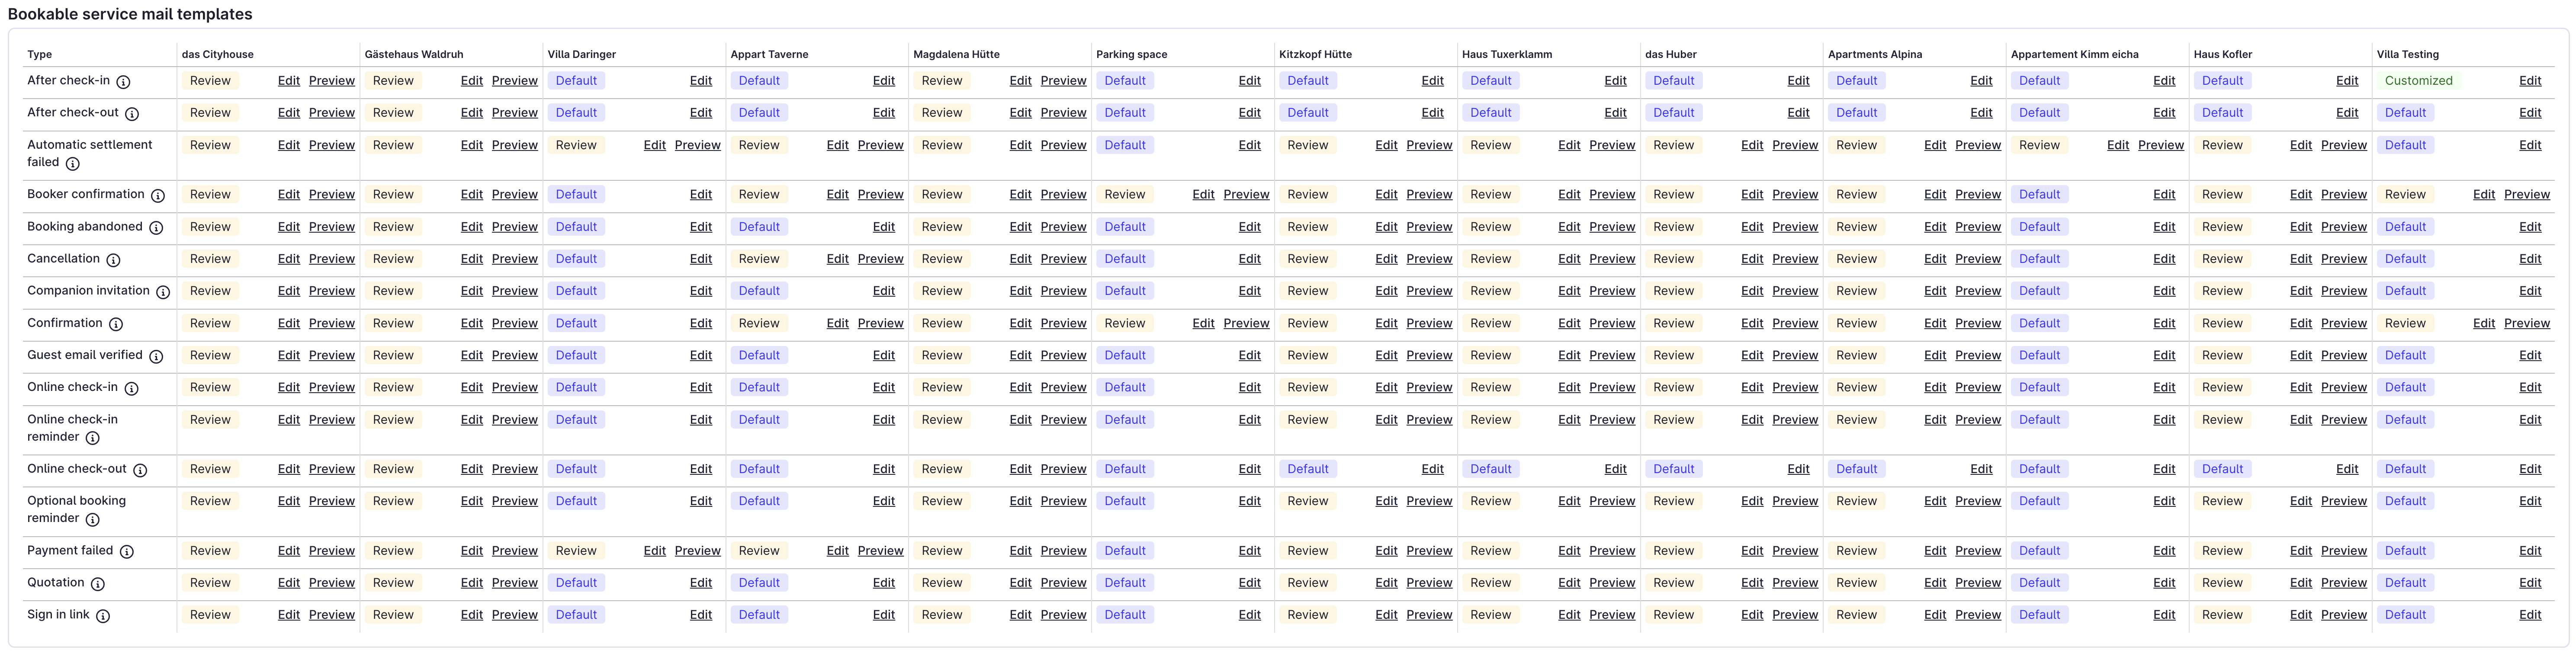Open info for Optional booking reminder
This screenshot has width=2576, height=653.
pos(92,519)
